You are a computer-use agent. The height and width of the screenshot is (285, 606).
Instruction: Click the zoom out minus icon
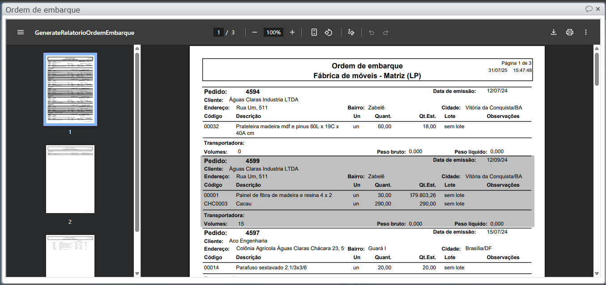click(255, 32)
